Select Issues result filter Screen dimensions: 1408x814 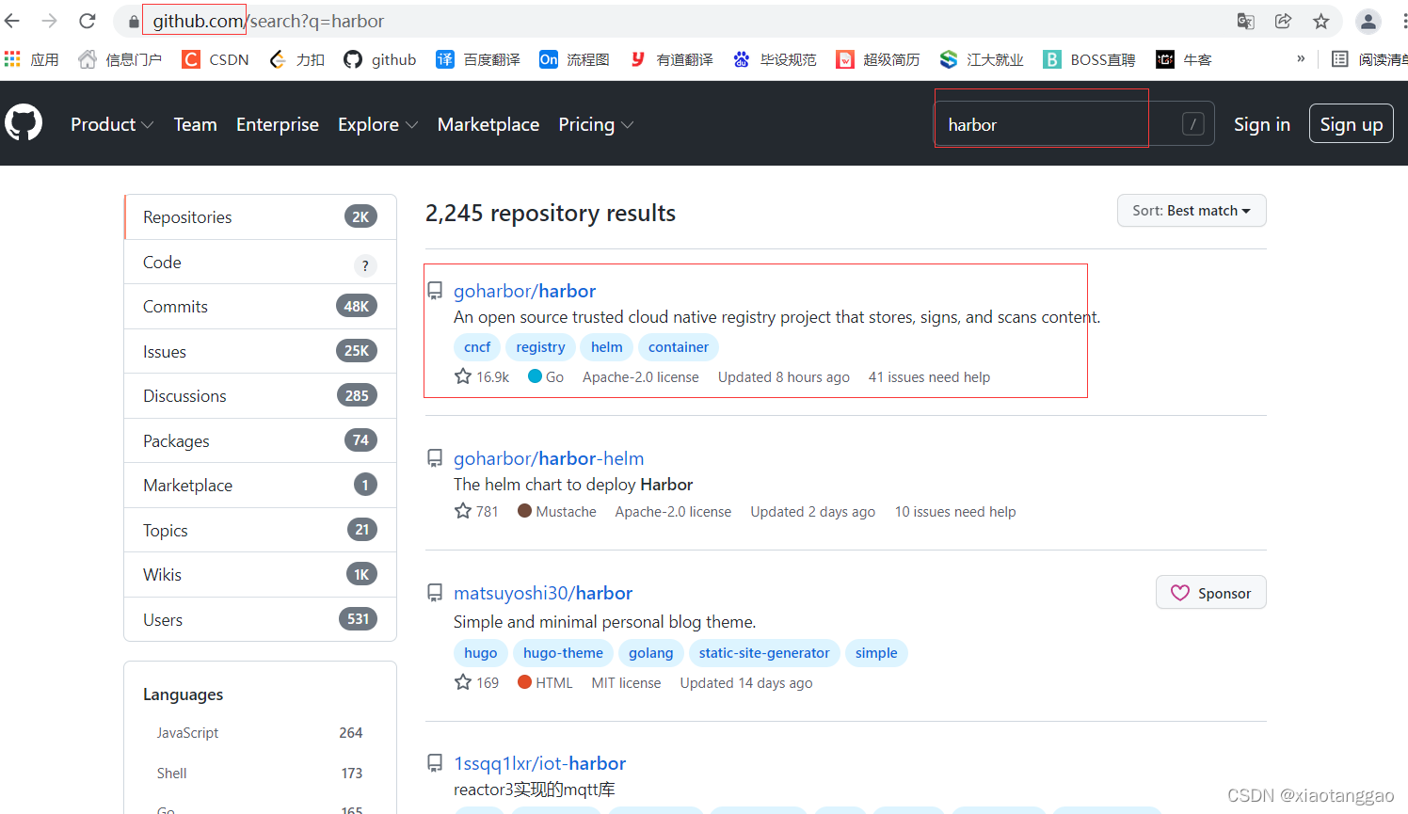[260, 352]
